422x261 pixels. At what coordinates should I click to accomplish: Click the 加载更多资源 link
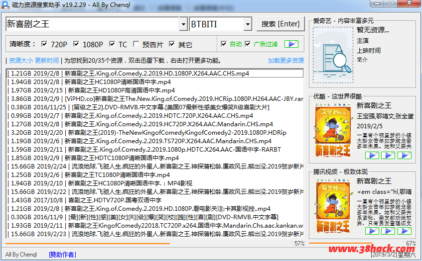pos(286,61)
